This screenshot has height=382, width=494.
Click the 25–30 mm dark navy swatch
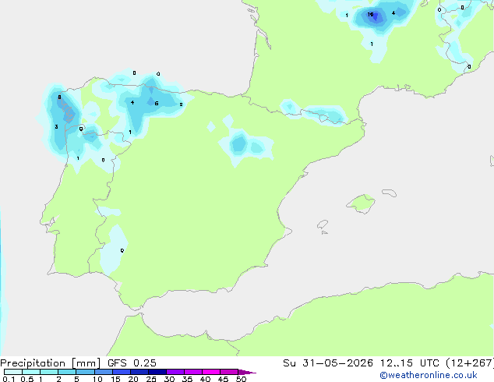tap(157, 372)
